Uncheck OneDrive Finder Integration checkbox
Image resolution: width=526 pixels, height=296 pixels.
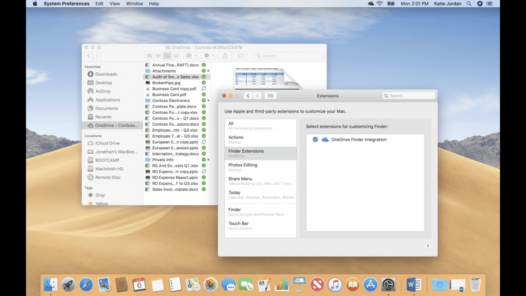tap(315, 140)
